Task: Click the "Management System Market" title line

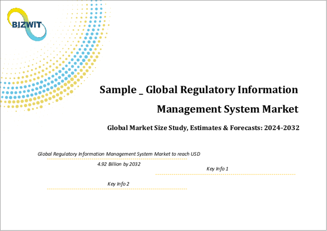Action: pyautogui.click(x=228, y=110)
